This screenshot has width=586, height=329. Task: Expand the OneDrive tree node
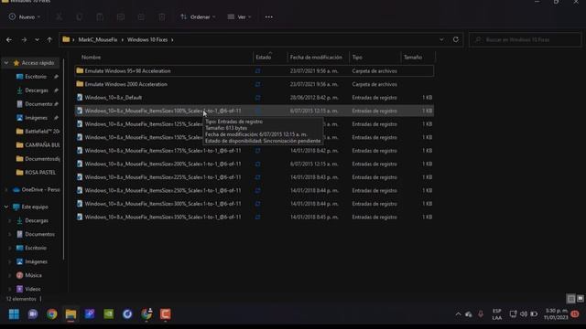coord(6,190)
